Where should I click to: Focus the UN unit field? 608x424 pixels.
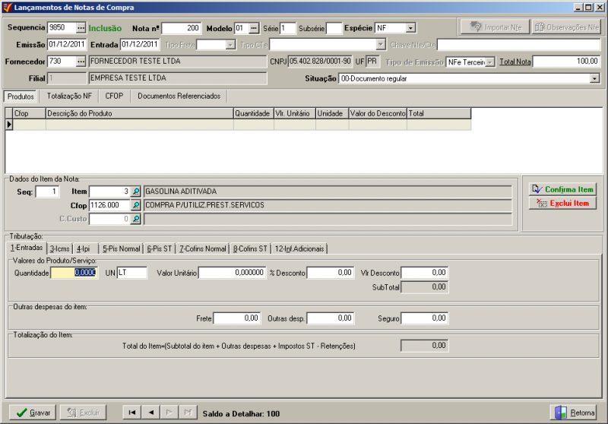click(x=132, y=273)
